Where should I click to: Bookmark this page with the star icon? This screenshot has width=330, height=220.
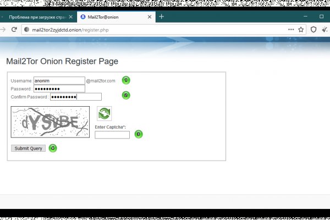(301, 30)
